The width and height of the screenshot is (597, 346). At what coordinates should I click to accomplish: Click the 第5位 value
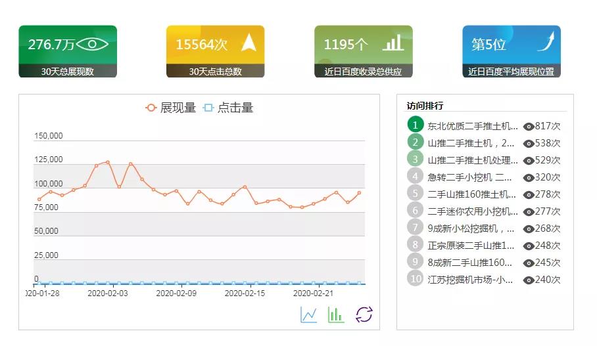[489, 45]
